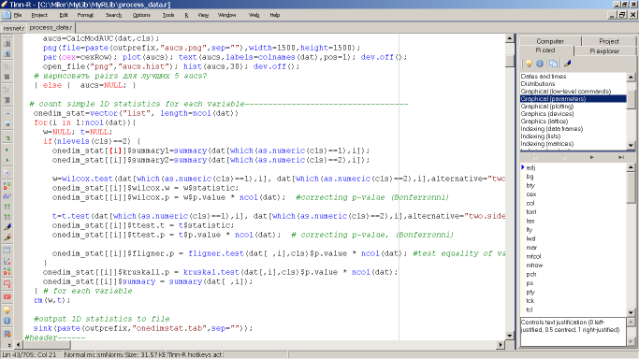Open the Tools menu
This screenshot has height=359, width=639.
point(168,15)
